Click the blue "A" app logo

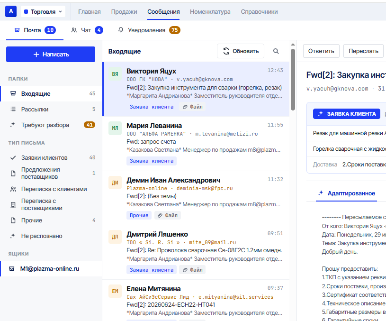click(11, 11)
